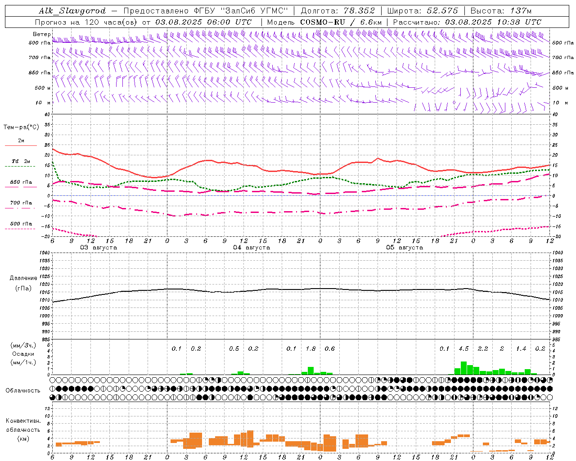The height and width of the screenshot is (461, 576).
Task: Click the 0.6 precipitation amount value
Action: pyautogui.click(x=330, y=348)
